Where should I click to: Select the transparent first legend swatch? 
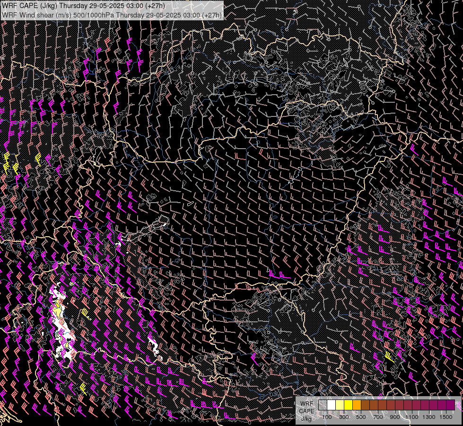(x=323, y=405)
